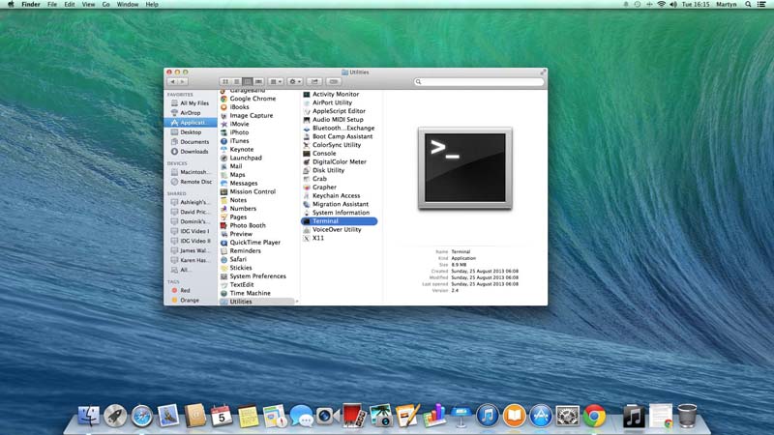Viewport: 774px width, 435px height.
Task: Open the Finder menu
Action: (31, 4)
